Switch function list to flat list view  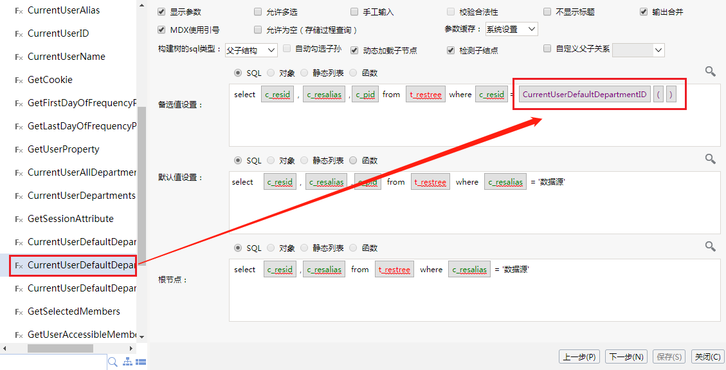pyautogui.click(x=141, y=362)
